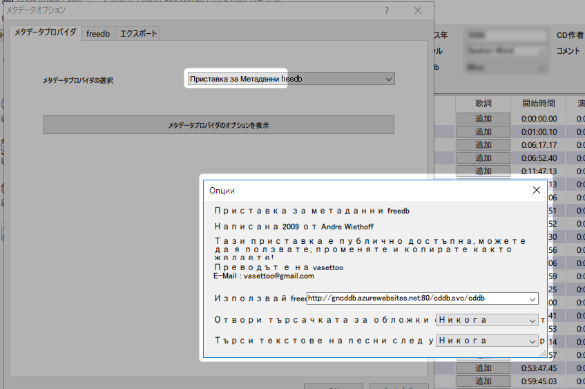Image resolution: width=585 pixels, height=389 pixels.
Task: Open the freedb server URL combo box
Action: (x=422, y=298)
